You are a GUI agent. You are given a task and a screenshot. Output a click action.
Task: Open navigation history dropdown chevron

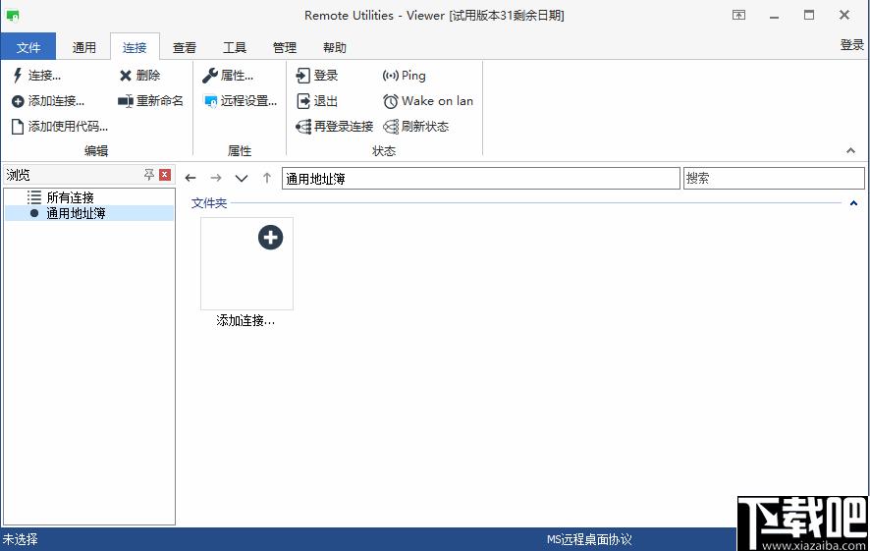pyautogui.click(x=242, y=178)
